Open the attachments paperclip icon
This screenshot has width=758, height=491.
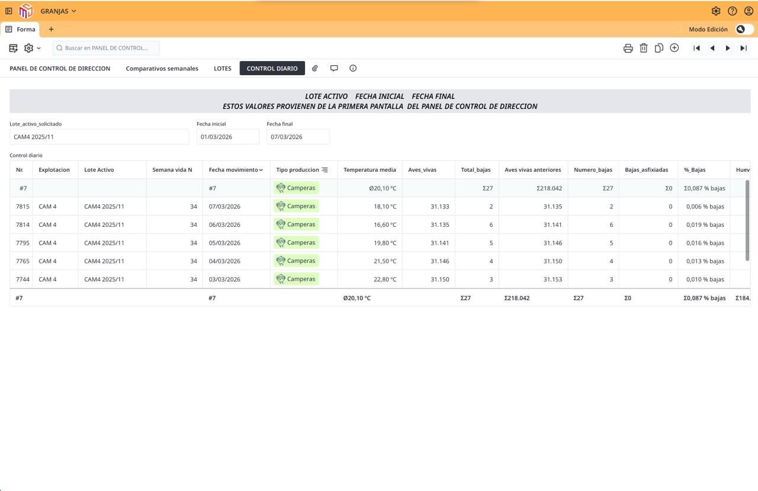[315, 68]
